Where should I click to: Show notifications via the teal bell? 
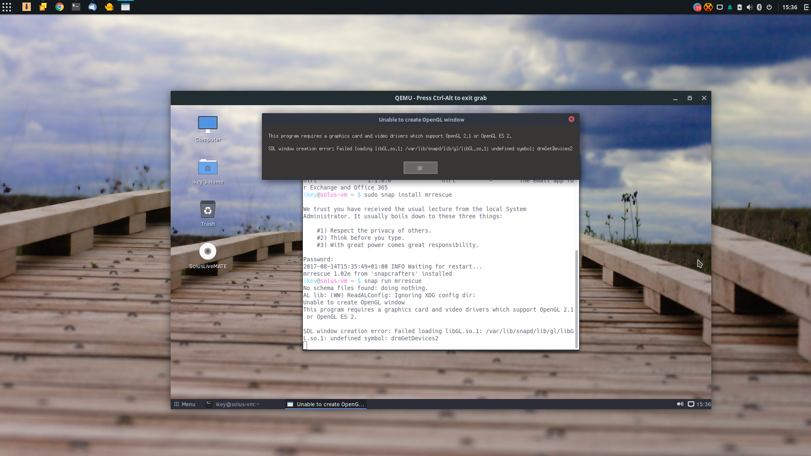tap(730, 7)
